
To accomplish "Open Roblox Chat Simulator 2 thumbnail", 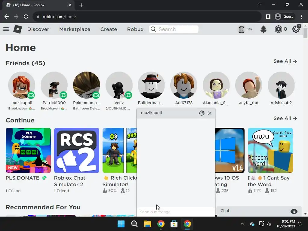I will tap(77, 150).
